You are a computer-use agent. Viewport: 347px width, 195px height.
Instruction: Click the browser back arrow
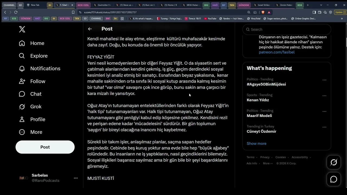click(x=5, y=12)
